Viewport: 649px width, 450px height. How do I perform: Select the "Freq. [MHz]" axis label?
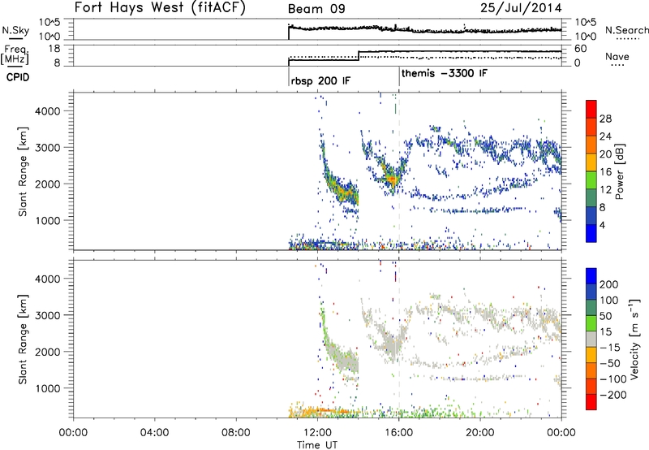click(15, 55)
